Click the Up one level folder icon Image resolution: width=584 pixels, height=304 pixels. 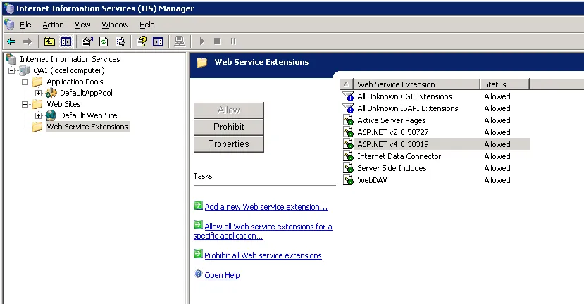(49, 42)
